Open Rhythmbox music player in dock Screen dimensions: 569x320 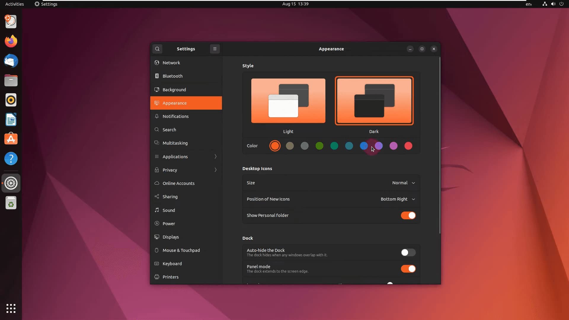11,100
